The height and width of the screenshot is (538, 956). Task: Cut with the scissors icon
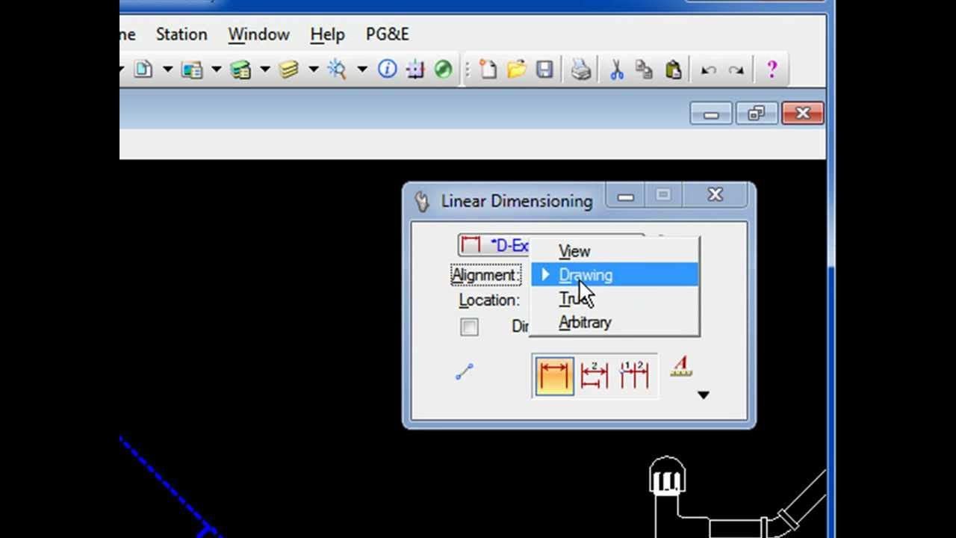click(x=616, y=69)
